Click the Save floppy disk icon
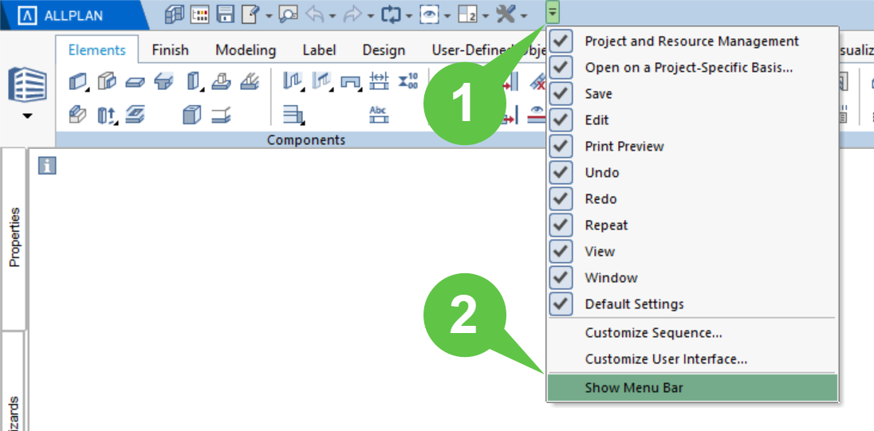This screenshot has width=874, height=431. pos(225,14)
